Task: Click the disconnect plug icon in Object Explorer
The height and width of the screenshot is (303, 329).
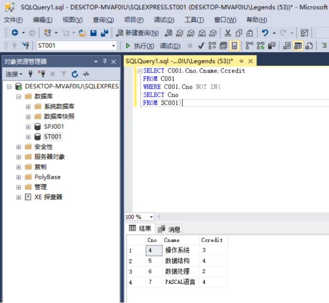Action: click(x=41, y=74)
